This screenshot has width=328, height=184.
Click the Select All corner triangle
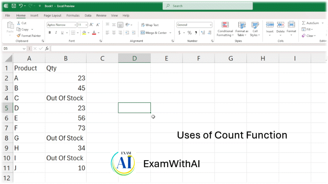tap(8, 58)
